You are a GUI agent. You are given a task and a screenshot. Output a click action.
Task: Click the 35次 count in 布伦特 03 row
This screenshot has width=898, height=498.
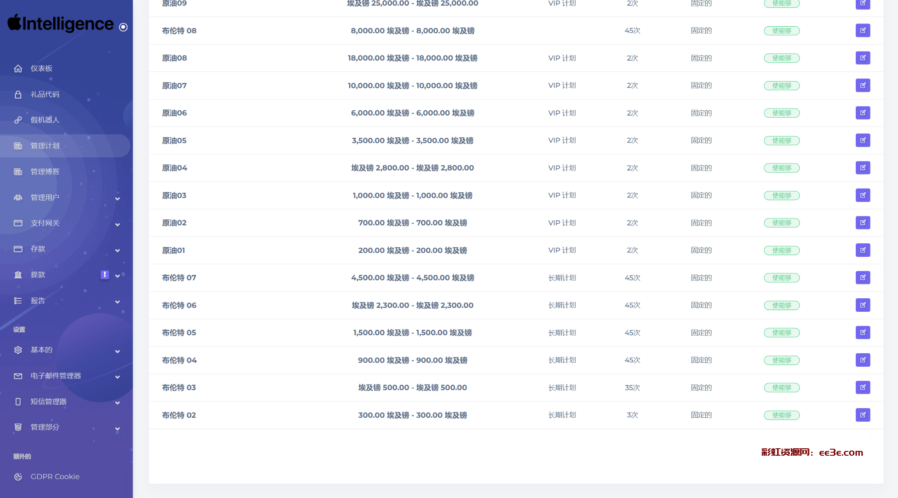pyautogui.click(x=632, y=388)
